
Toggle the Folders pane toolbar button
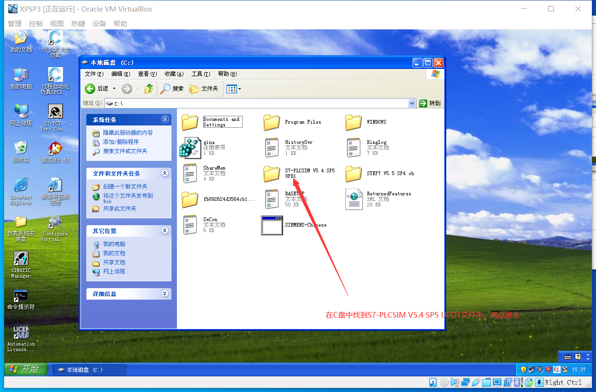[x=204, y=89]
